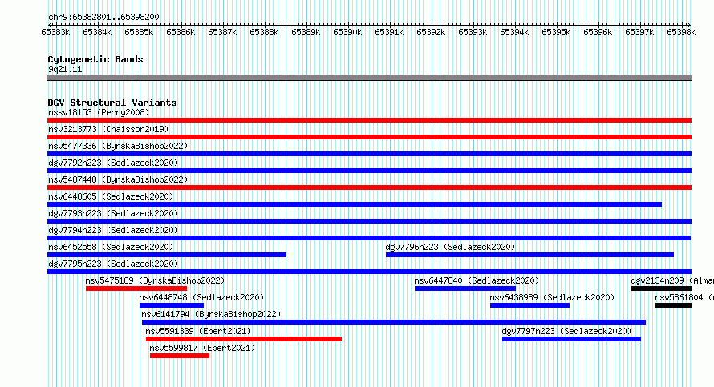Click nsv5591339 (Ebert2021) label
The width and height of the screenshot is (714, 387).
[x=198, y=331]
